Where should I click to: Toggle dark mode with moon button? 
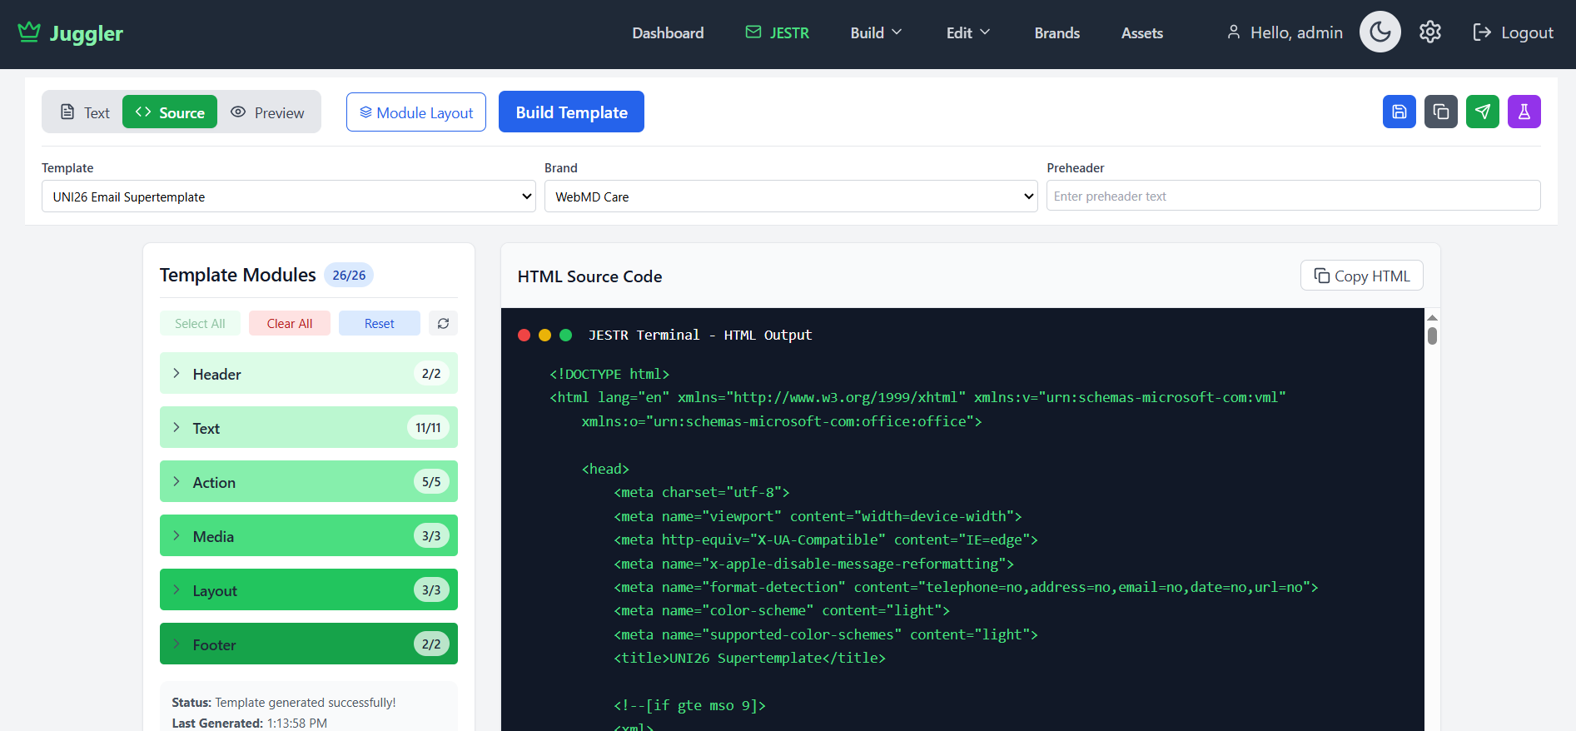[1380, 32]
